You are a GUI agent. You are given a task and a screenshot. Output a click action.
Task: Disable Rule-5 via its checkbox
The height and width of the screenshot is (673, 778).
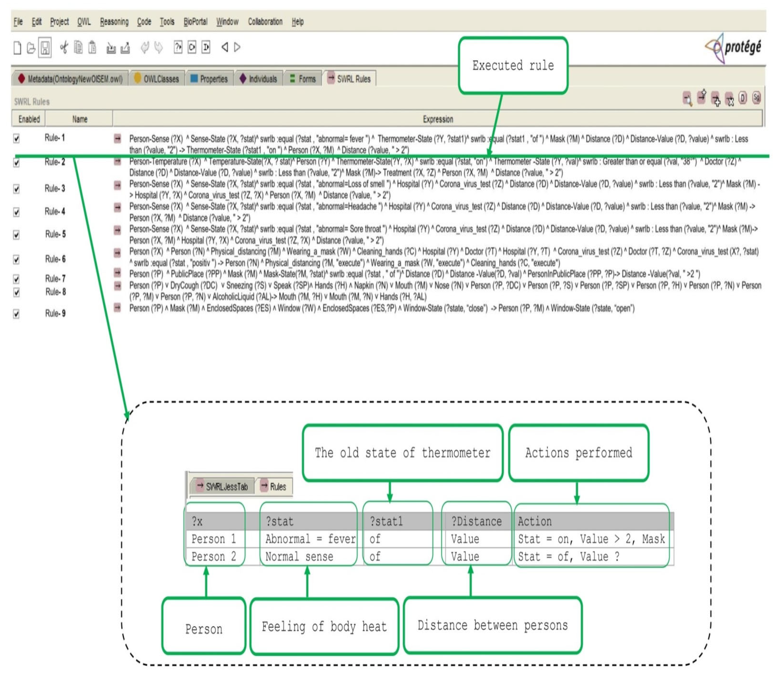17,235
